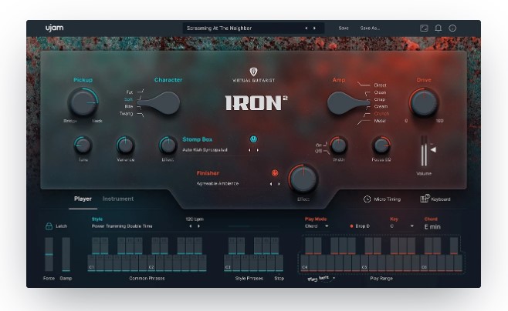Load next preset with right arrow
The width and height of the screenshot is (508, 311).
pos(314,28)
